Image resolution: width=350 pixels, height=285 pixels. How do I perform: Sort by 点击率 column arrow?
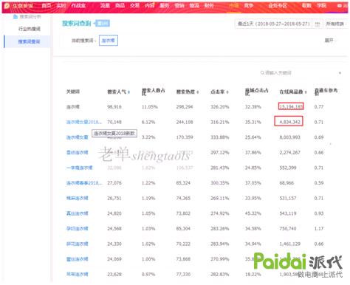pyautogui.click(x=227, y=92)
